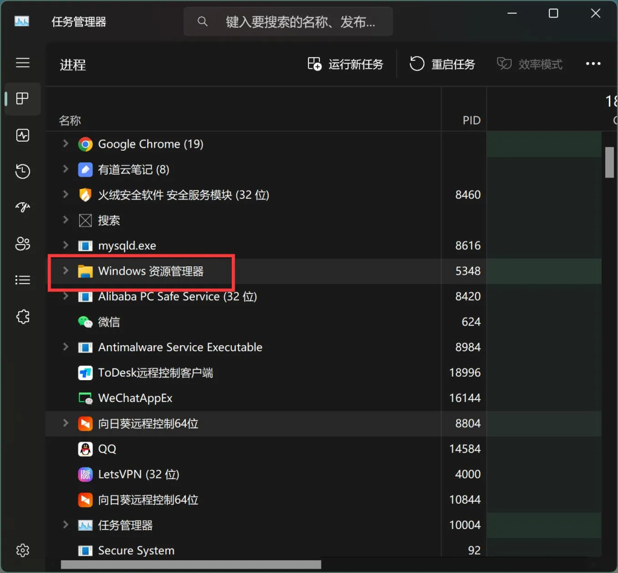Open the Users sidebar icon
618x573 pixels.
point(22,243)
